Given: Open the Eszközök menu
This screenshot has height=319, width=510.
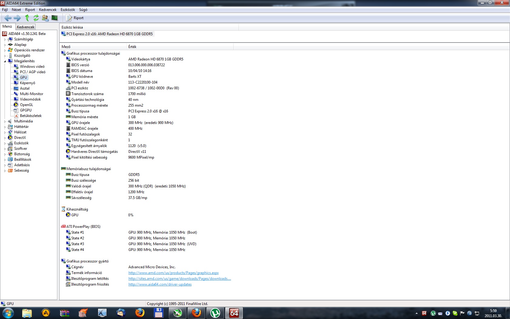Looking at the screenshot, I should click(x=68, y=10).
